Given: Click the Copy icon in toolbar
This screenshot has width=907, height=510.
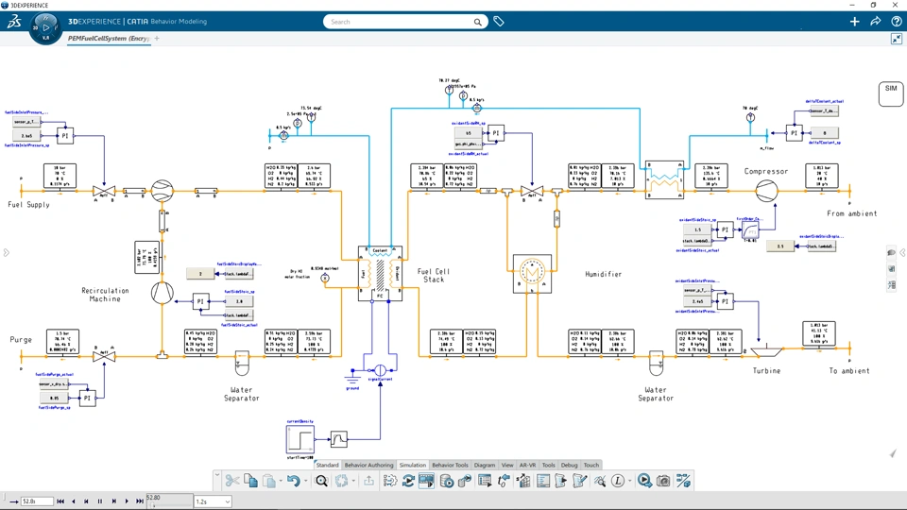Looking at the screenshot, I should (250, 481).
